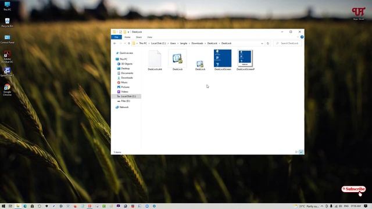The height and width of the screenshot is (209, 372).
Task: Expand the ribbon with the chevron
Action: coord(298,37)
